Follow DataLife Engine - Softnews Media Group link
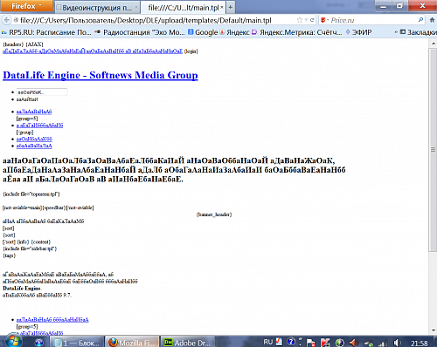437x347 pixels. (101, 75)
